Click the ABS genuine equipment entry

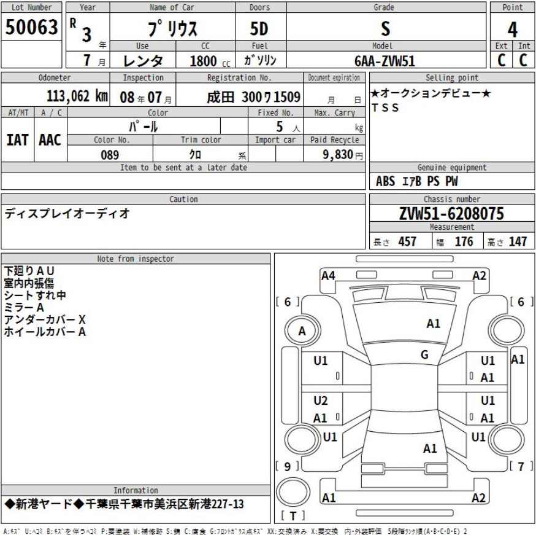(385, 181)
